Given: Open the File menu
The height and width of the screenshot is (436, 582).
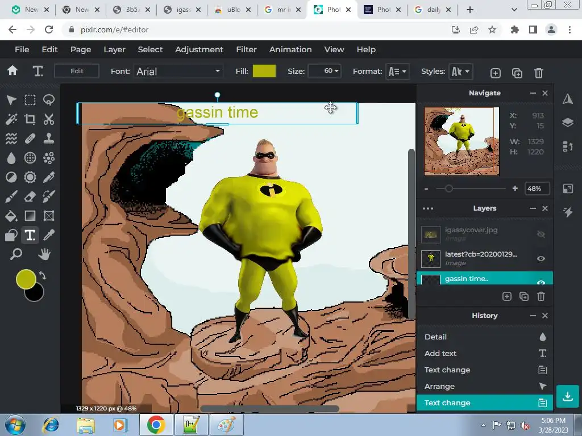Looking at the screenshot, I should (22, 49).
